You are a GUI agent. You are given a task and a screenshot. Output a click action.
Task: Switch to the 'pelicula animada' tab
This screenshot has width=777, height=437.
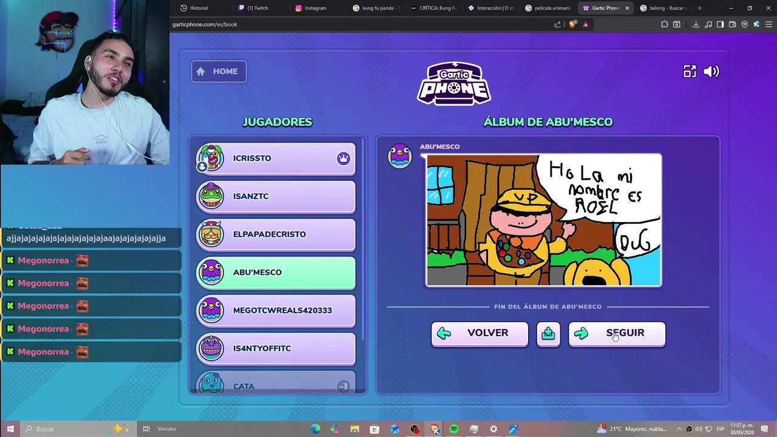[x=548, y=8]
